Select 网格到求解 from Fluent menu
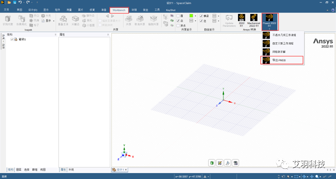This screenshot has height=179, width=336. (x=283, y=52)
